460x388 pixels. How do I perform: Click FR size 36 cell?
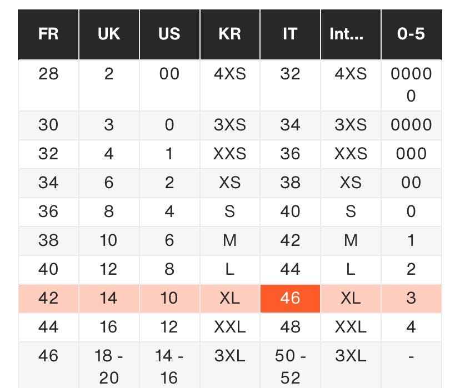click(48, 211)
